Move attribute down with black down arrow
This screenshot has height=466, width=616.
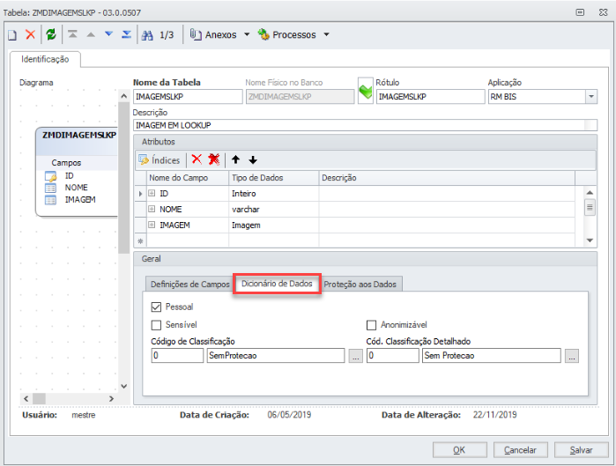[x=253, y=159]
